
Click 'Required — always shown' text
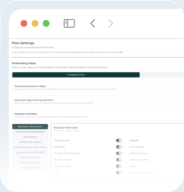(66, 131)
